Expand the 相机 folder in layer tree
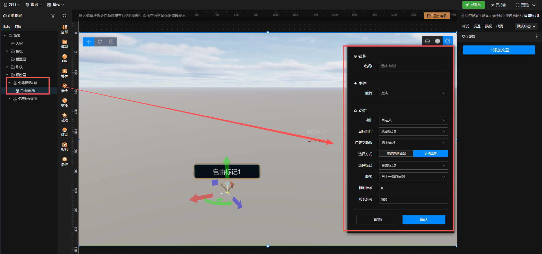This screenshot has height=254, width=542. click(x=7, y=51)
